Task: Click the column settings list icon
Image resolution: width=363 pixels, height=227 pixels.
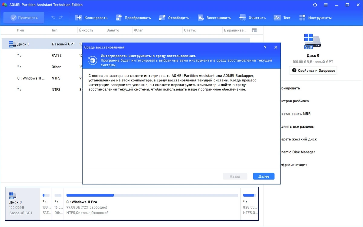Action: [x=254, y=30]
